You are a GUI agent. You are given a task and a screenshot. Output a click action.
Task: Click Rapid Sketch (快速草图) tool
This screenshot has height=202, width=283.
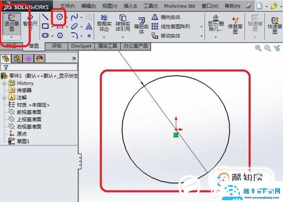point(275,25)
